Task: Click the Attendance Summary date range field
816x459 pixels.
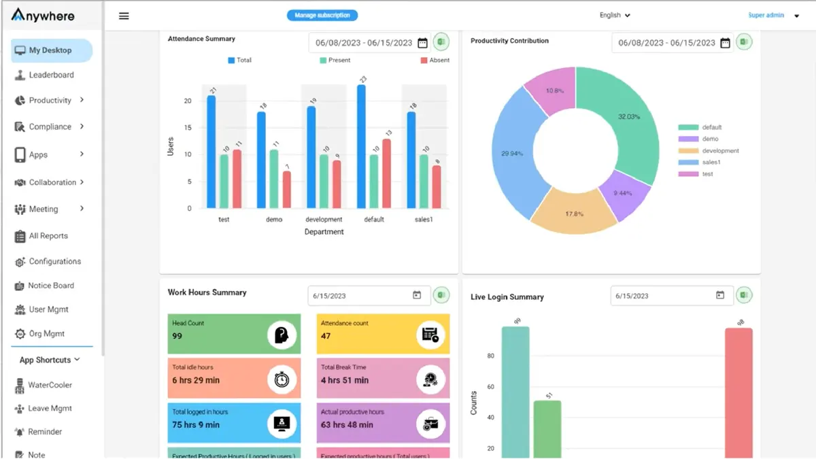Action: (370, 43)
